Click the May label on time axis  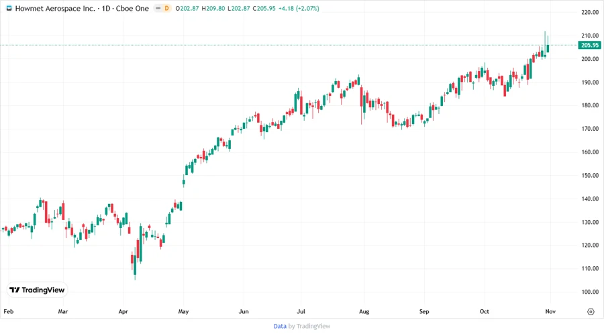[x=183, y=311]
